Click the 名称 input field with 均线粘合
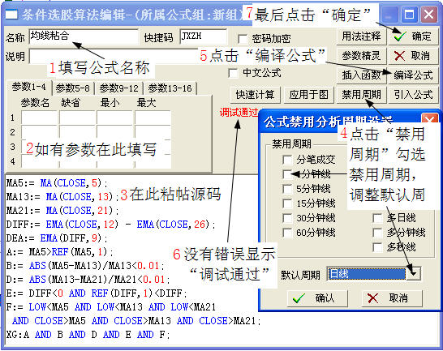This screenshot has width=443, height=351. tap(84, 36)
